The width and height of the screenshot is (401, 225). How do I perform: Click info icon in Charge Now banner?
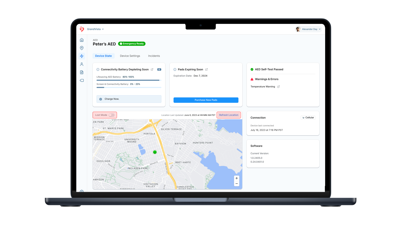101,99
